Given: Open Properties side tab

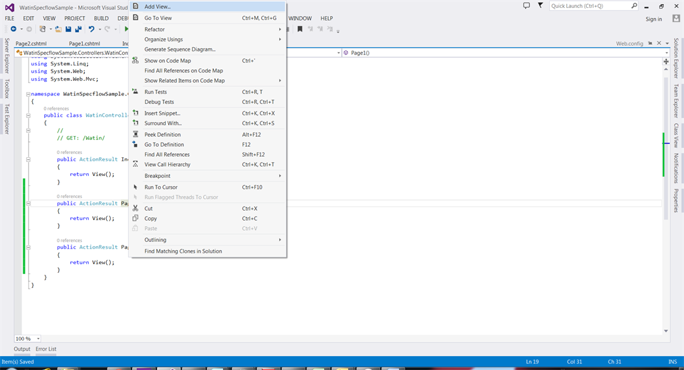Looking at the screenshot, I should click(676, 200).
